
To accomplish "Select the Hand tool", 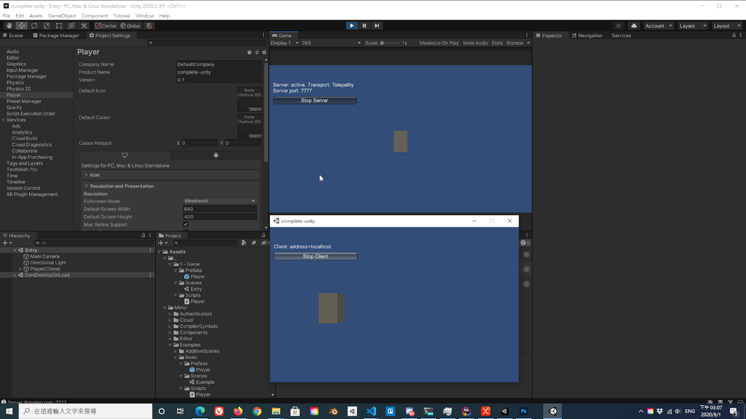I will click(x=9, y=26).
